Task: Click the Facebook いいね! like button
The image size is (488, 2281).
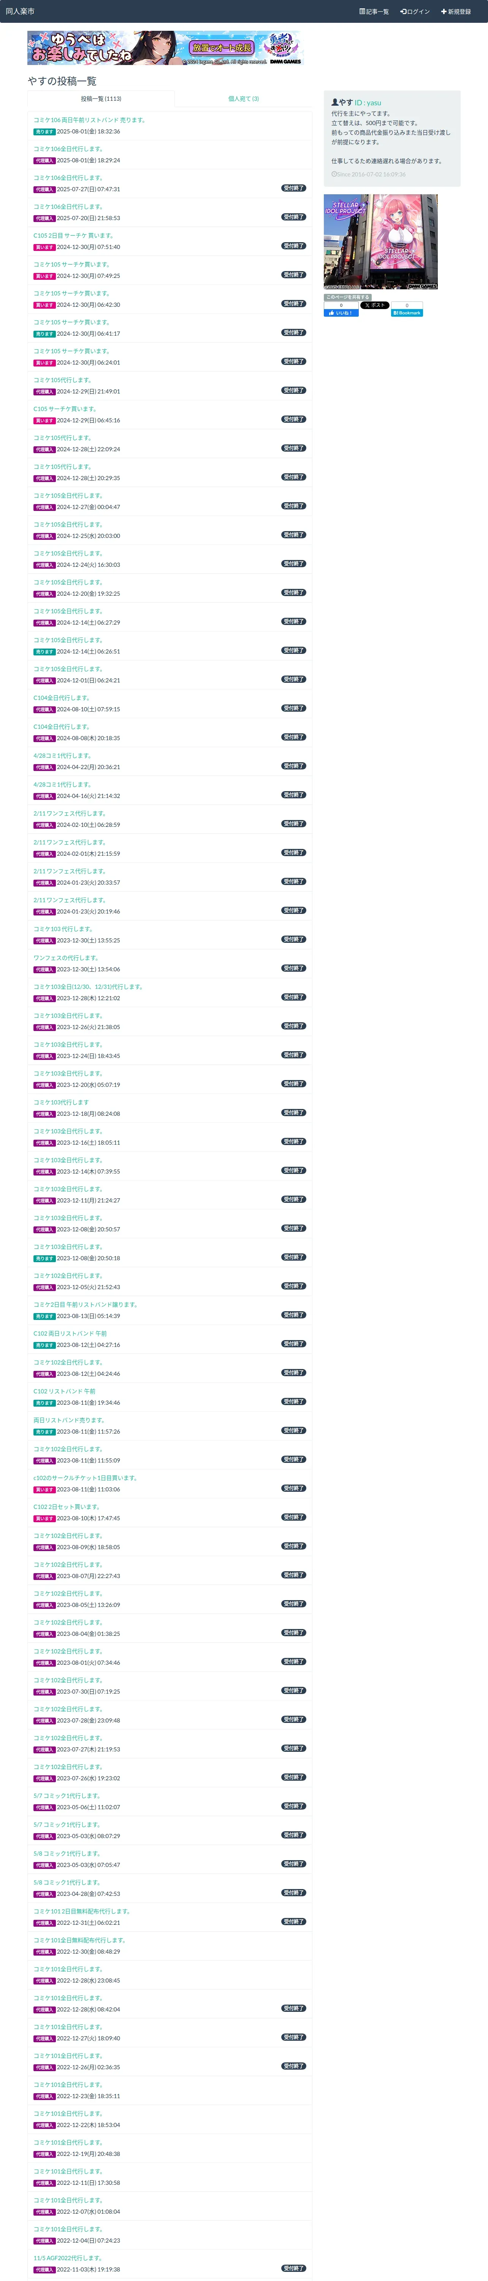Action: (341, 312)
